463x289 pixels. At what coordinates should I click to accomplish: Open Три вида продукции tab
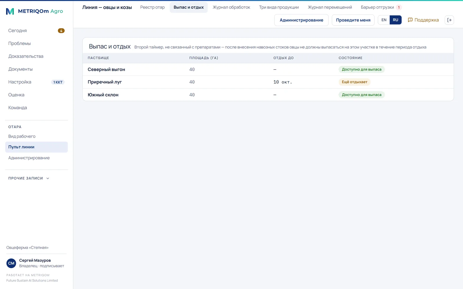click(x=279, y=7)
